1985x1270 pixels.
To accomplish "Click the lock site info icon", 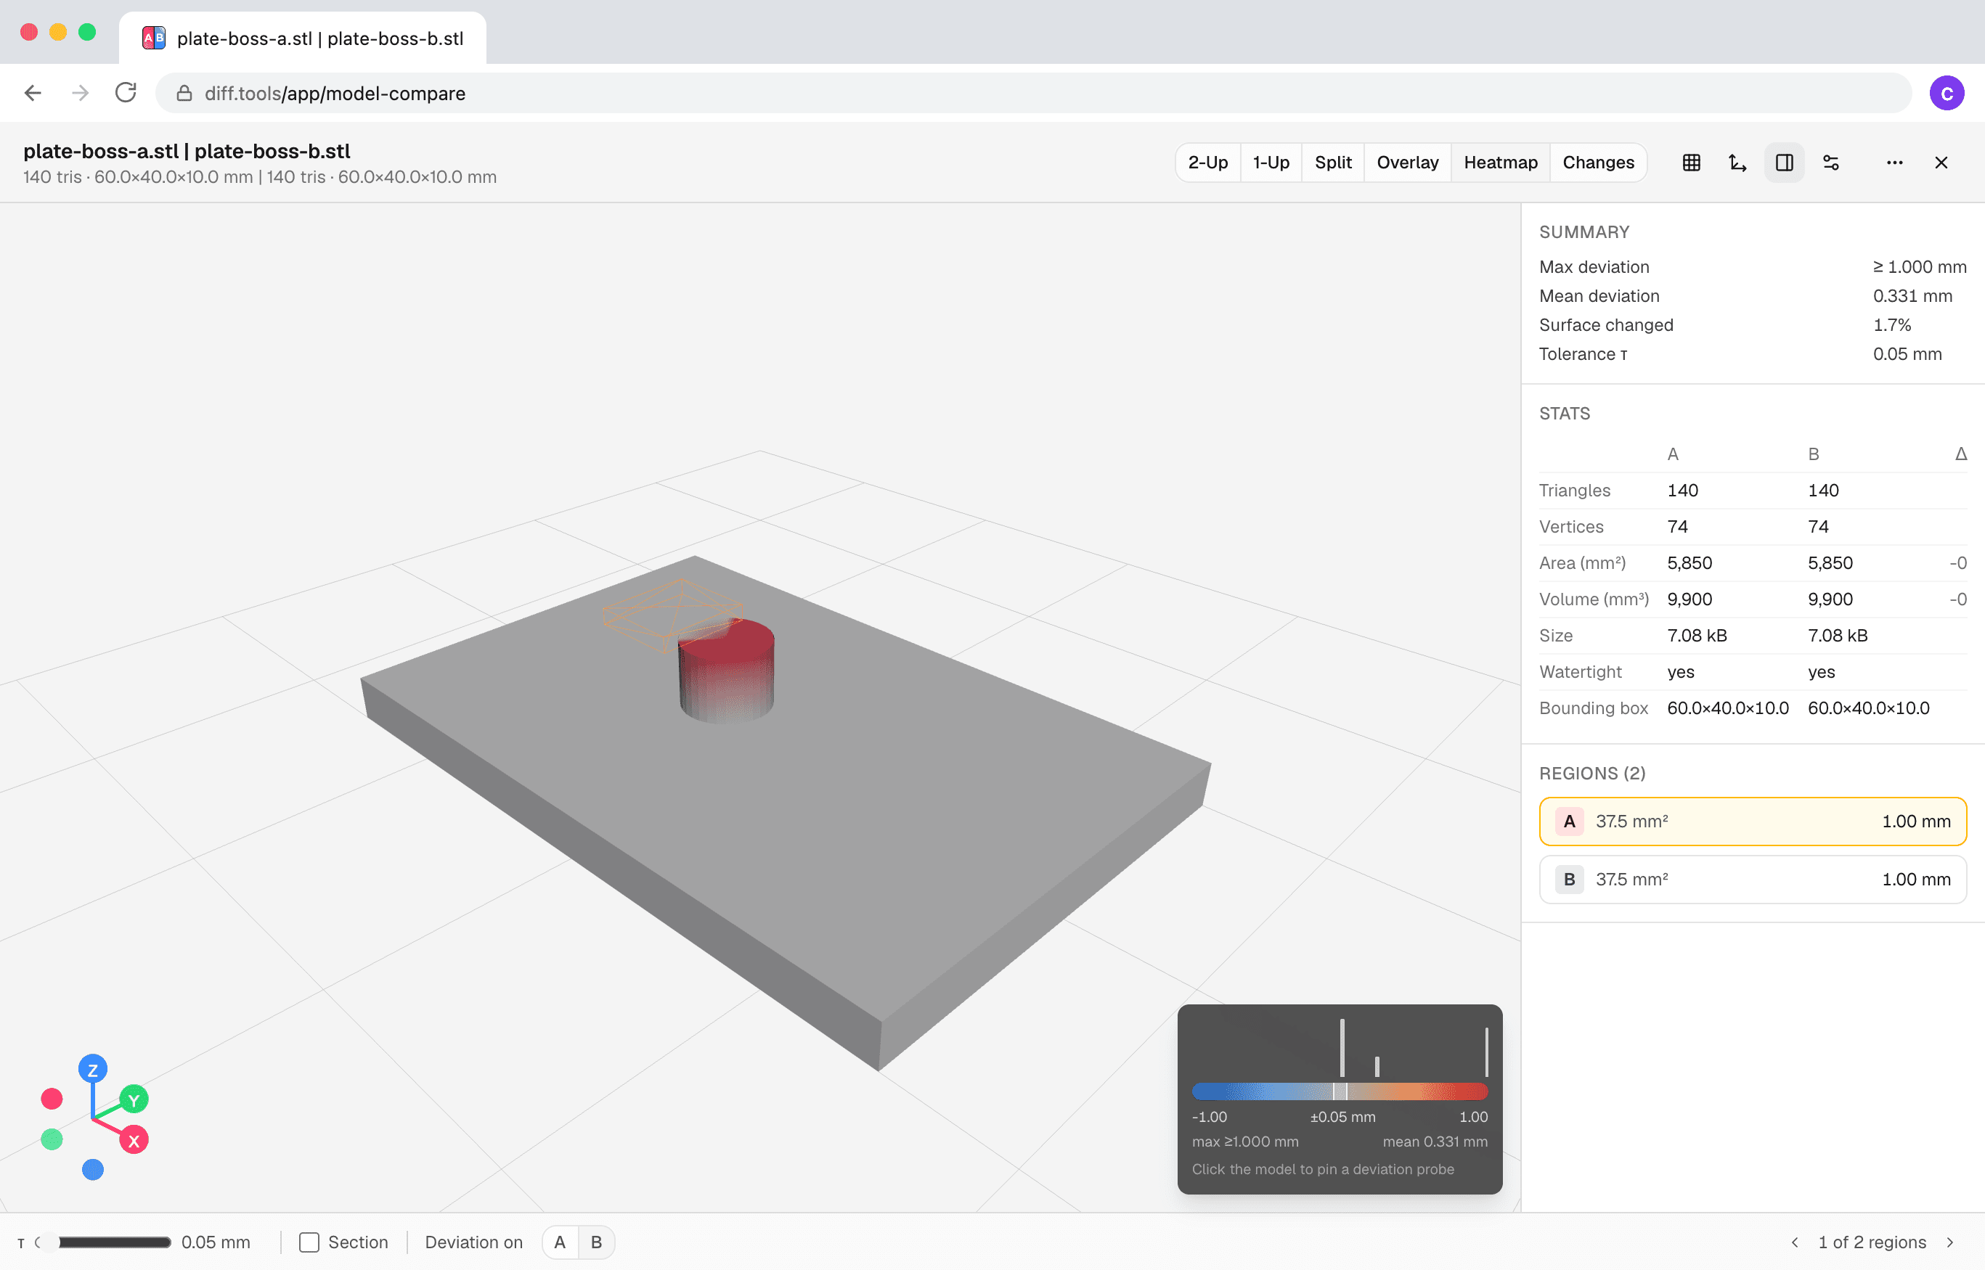I will (x=184, y=93).
